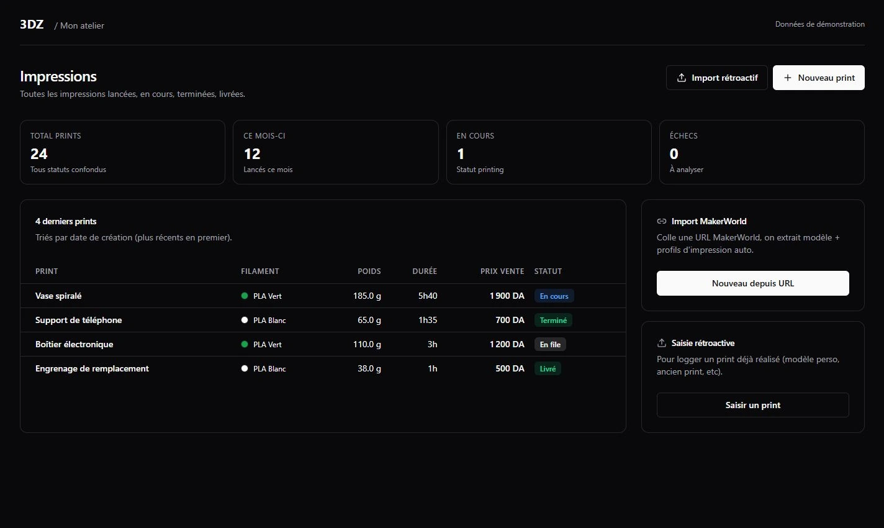This screenshot has height=528, width=884.
Task: Open the Support de téléphone print
Action: (x=78, y=320)
